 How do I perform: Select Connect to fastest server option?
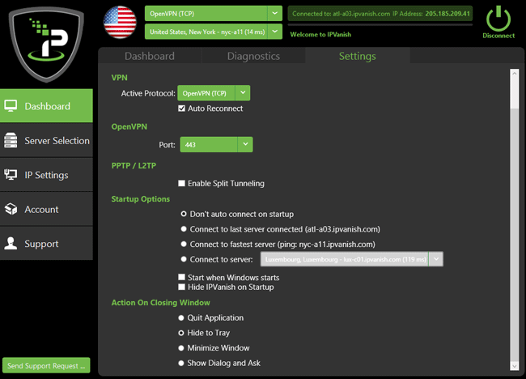point(184,244)
